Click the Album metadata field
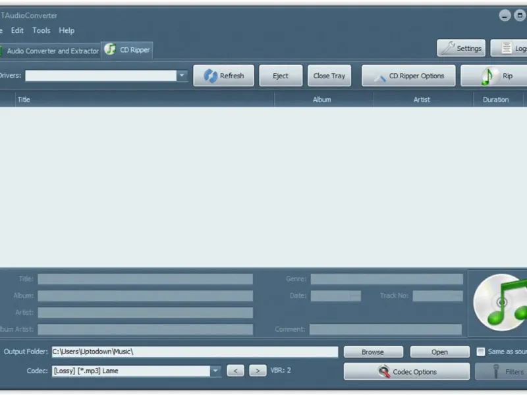Image resolution: width=527 pixels, height=395 pixels. [x=145, y=296]
